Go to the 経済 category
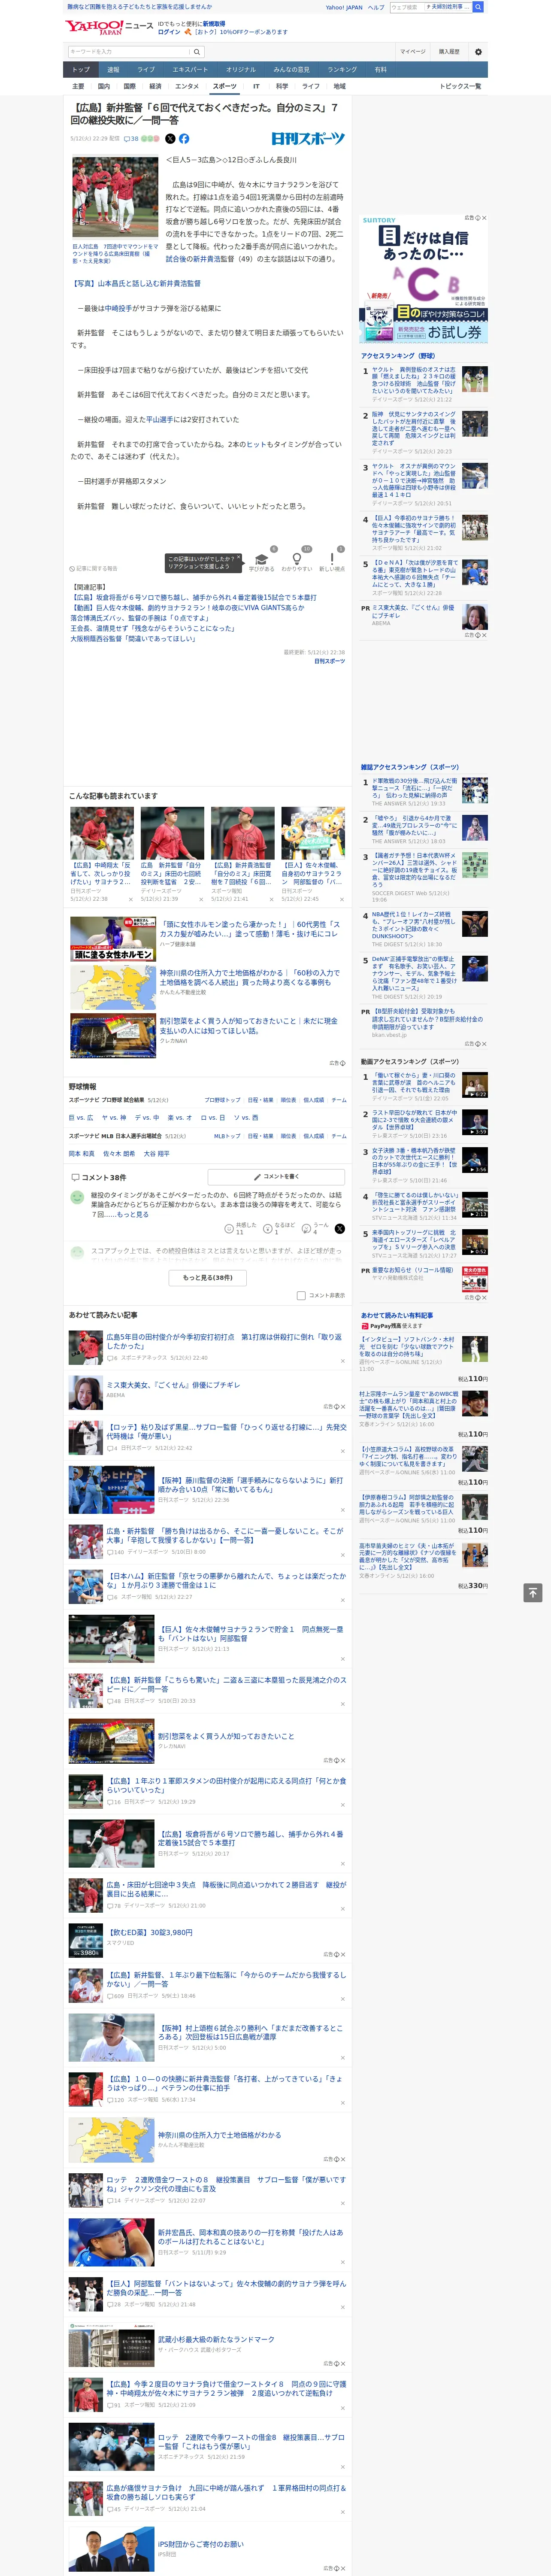 [x=155, y=86]
